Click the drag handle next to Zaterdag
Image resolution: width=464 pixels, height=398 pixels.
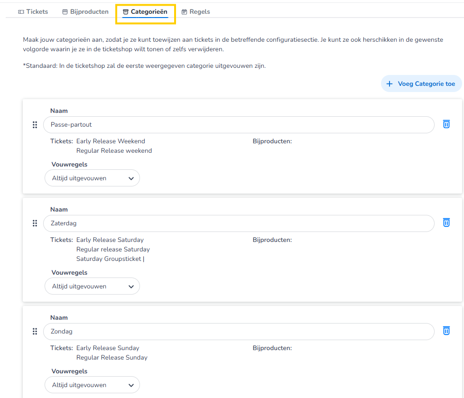(x=35, y=223)
